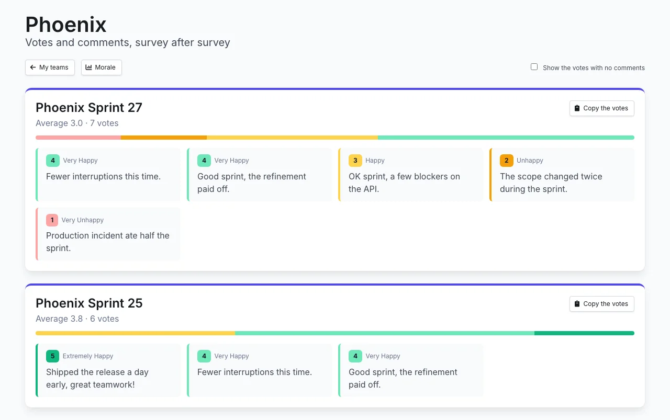Click the "Extremely Happy" label
Screen dimensions: 670x420
(x=88, y=356)
